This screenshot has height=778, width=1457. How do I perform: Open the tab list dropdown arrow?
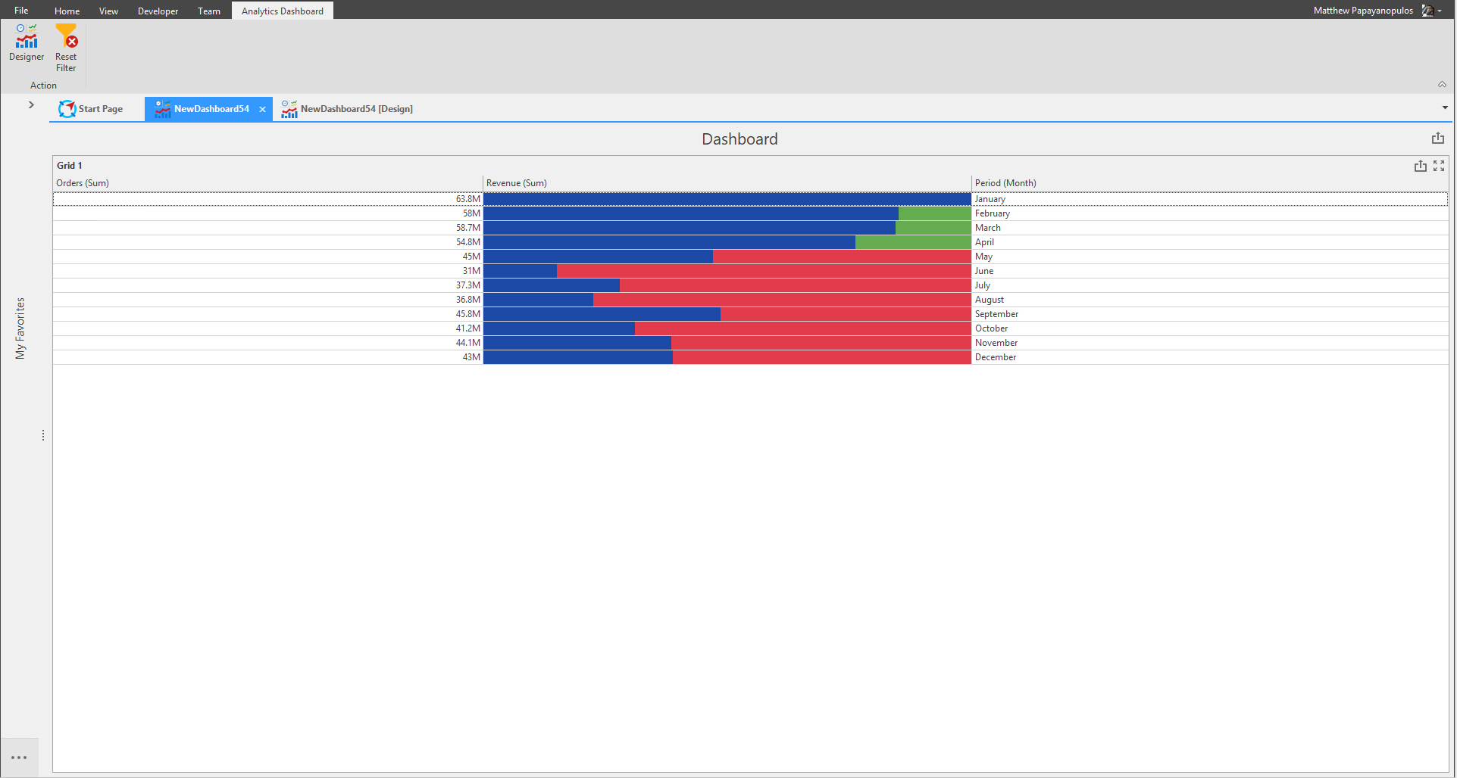coord(1445,108)
